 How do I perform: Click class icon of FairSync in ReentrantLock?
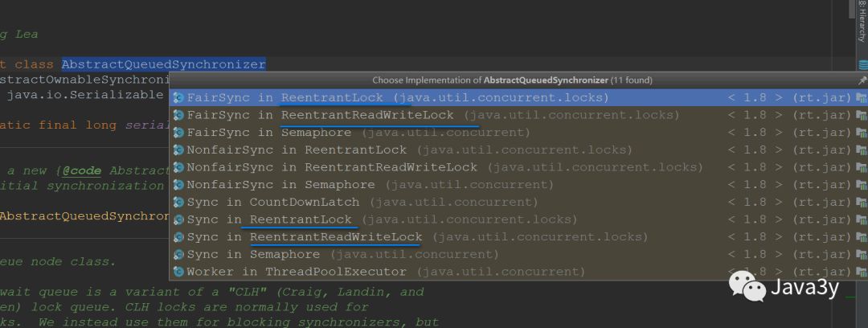click(x=178, y=98)
